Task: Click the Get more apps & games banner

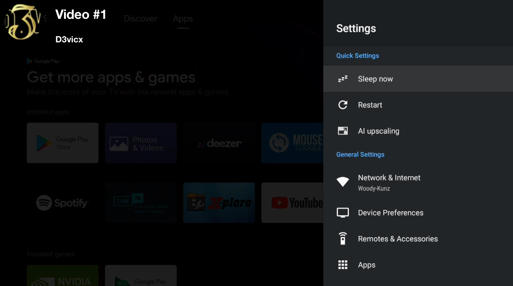Action: (x=111, y=77)
